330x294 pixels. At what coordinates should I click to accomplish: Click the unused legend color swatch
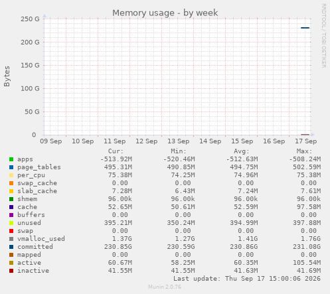click(x=11, y=223)
